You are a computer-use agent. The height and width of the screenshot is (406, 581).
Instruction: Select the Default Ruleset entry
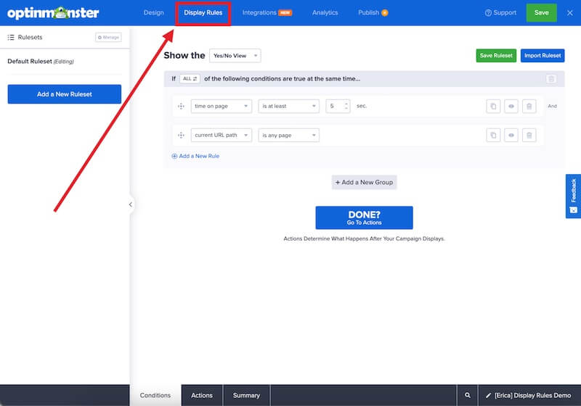41,62
